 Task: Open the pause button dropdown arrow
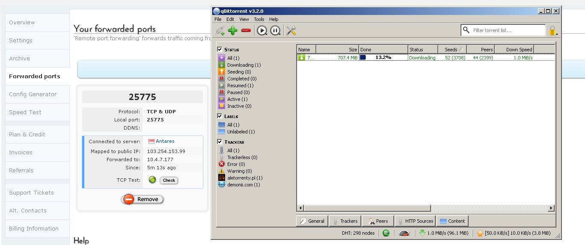click(x=280, y=34)
